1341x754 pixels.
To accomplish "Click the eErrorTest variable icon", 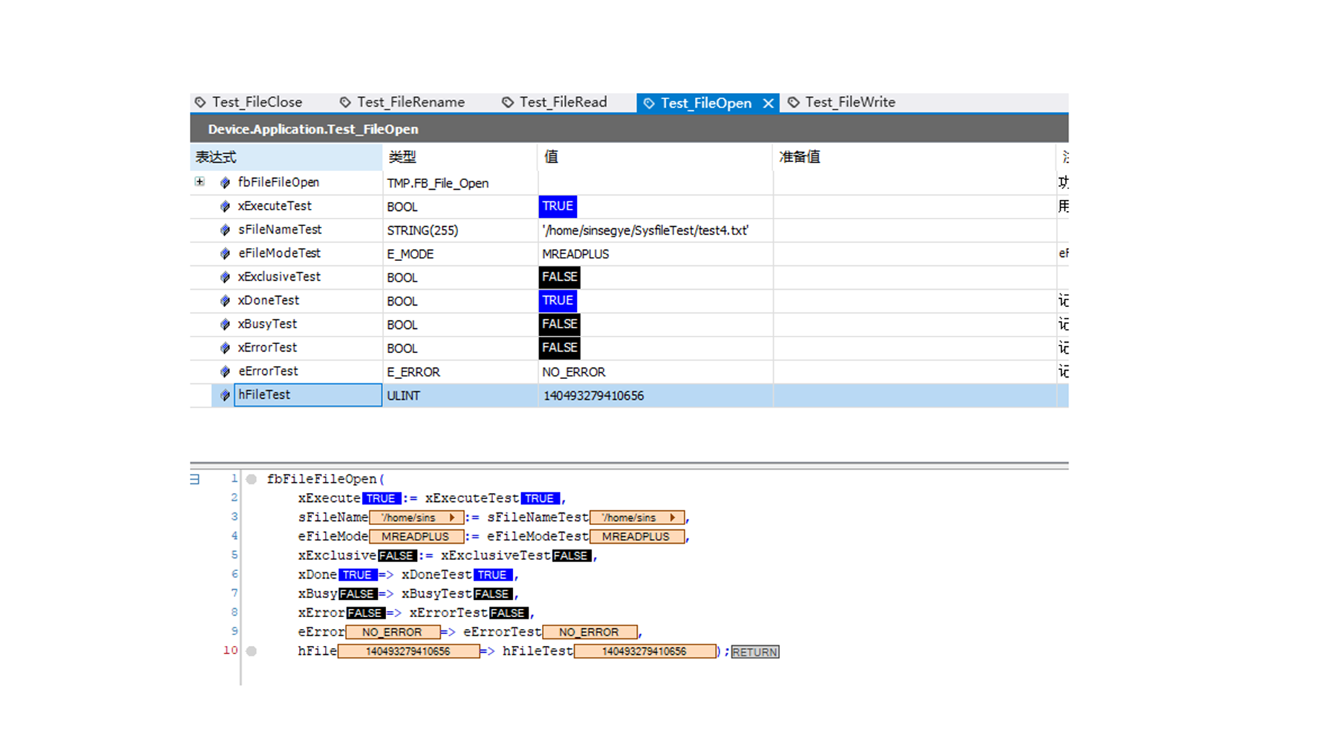I will pos(225,371).
